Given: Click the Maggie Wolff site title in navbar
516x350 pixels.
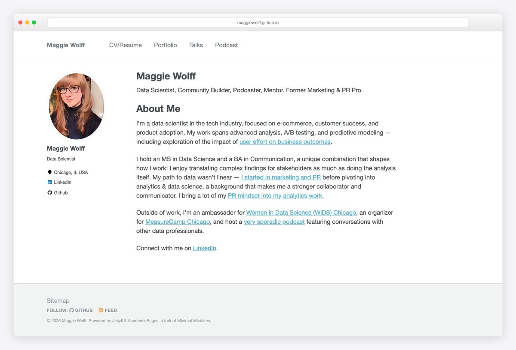Looking at the screenshot, I should (66, 45).
